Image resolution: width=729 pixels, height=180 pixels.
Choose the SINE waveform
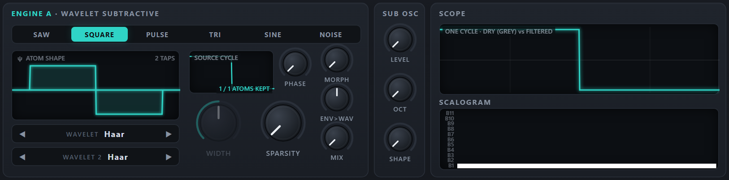(273, 34)
